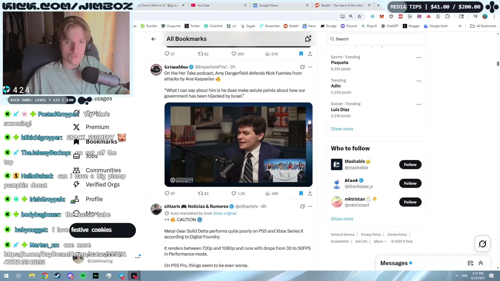The height and width of the screenshot is (281, 500).
Task: Show more trending topics
Action: pyautogui.click(x=342, y=129)
